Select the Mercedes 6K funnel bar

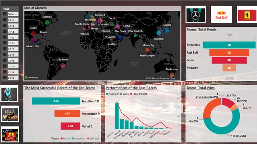point(229,45)
